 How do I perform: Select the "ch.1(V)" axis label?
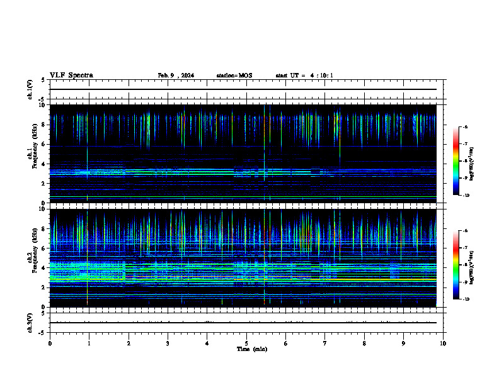[30, 89]
